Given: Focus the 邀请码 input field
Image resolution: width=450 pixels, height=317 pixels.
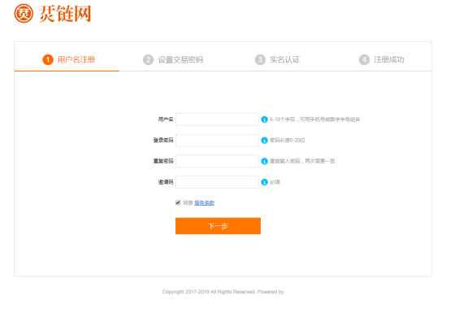Looking at the screenshot, I should [x=217, y=182].
